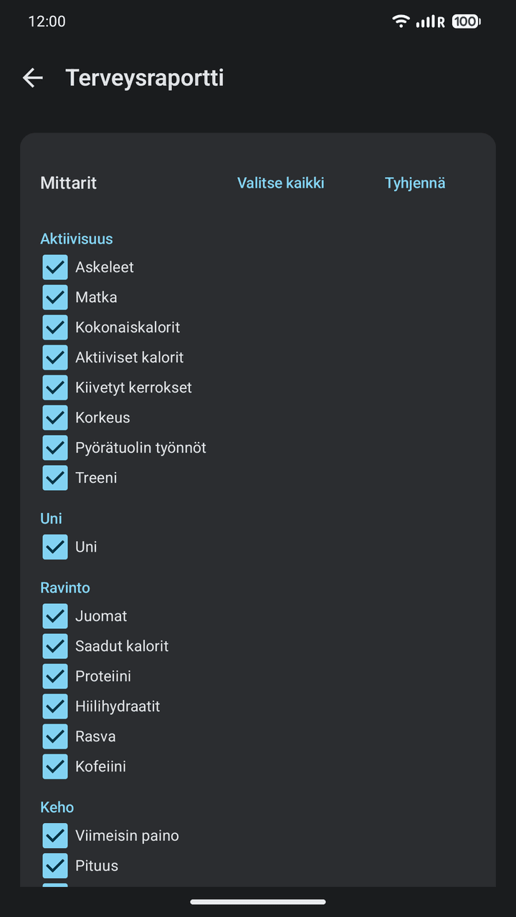Select all metrics with Valitse kaikki
The height and width of the screenshot is (917, 516).
281,183
